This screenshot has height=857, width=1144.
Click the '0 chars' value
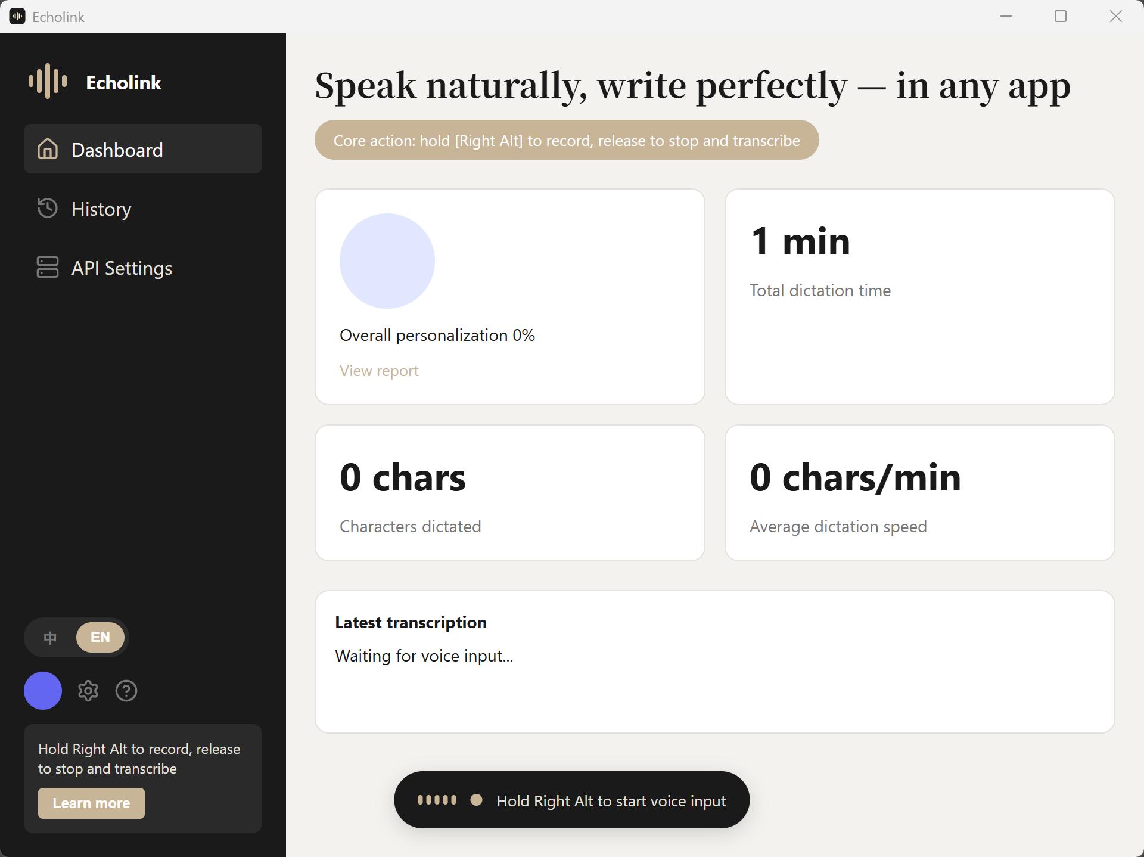pos(403,477)
